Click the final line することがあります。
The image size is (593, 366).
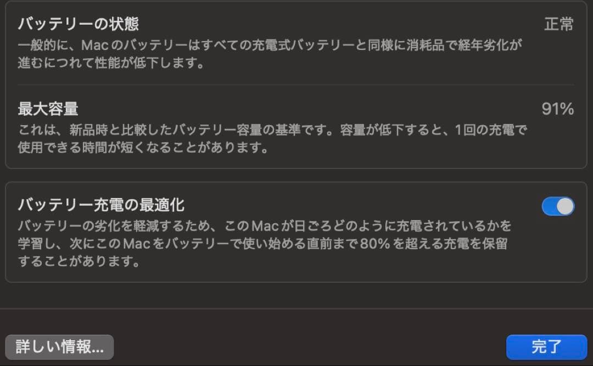coord(79,261)
